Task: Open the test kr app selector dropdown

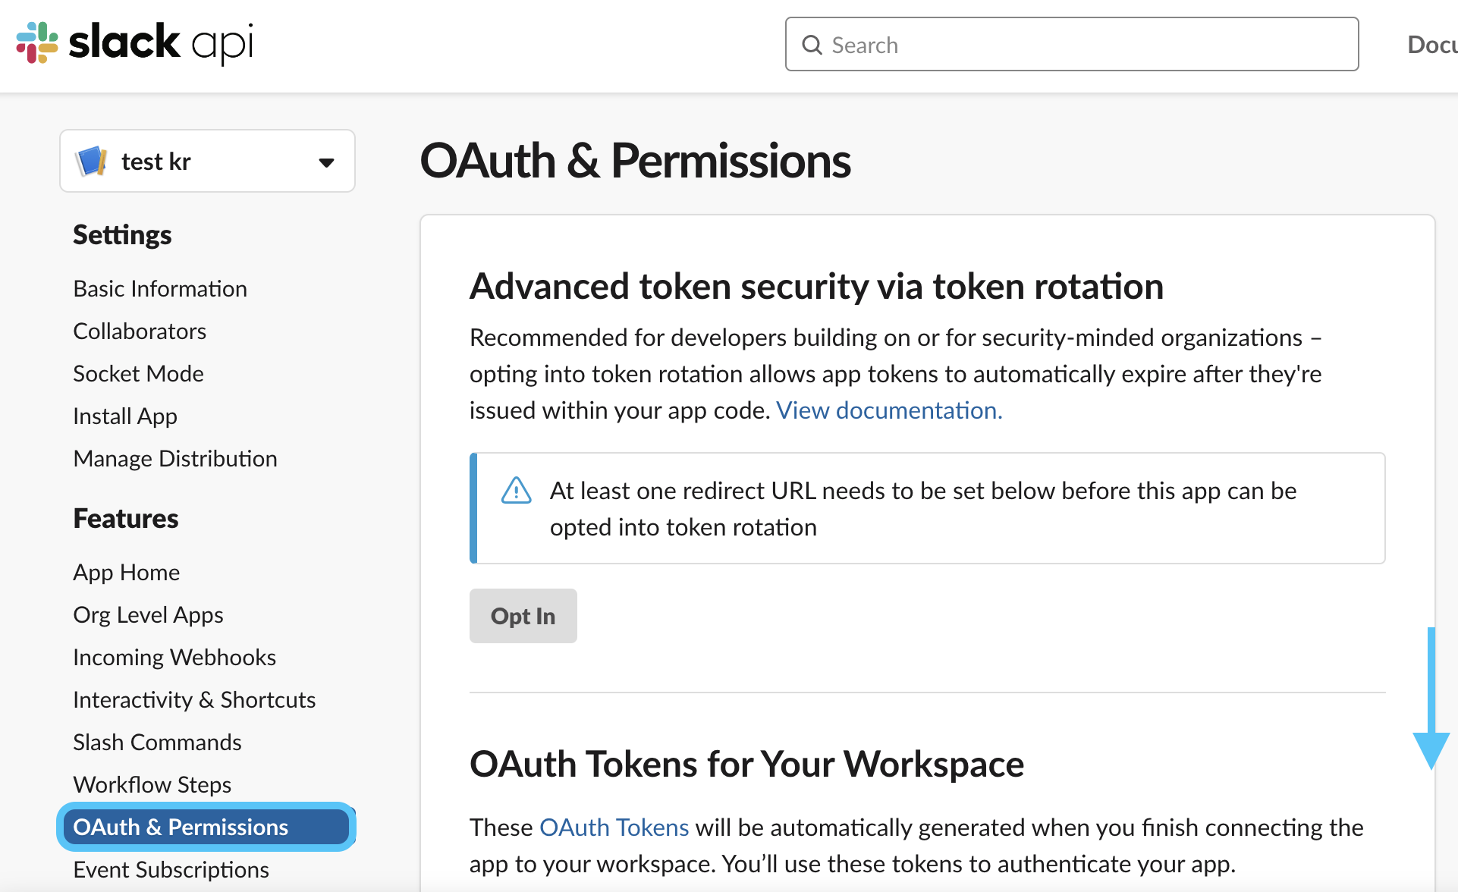Action: pyautogui.click(x=207, y=161)
